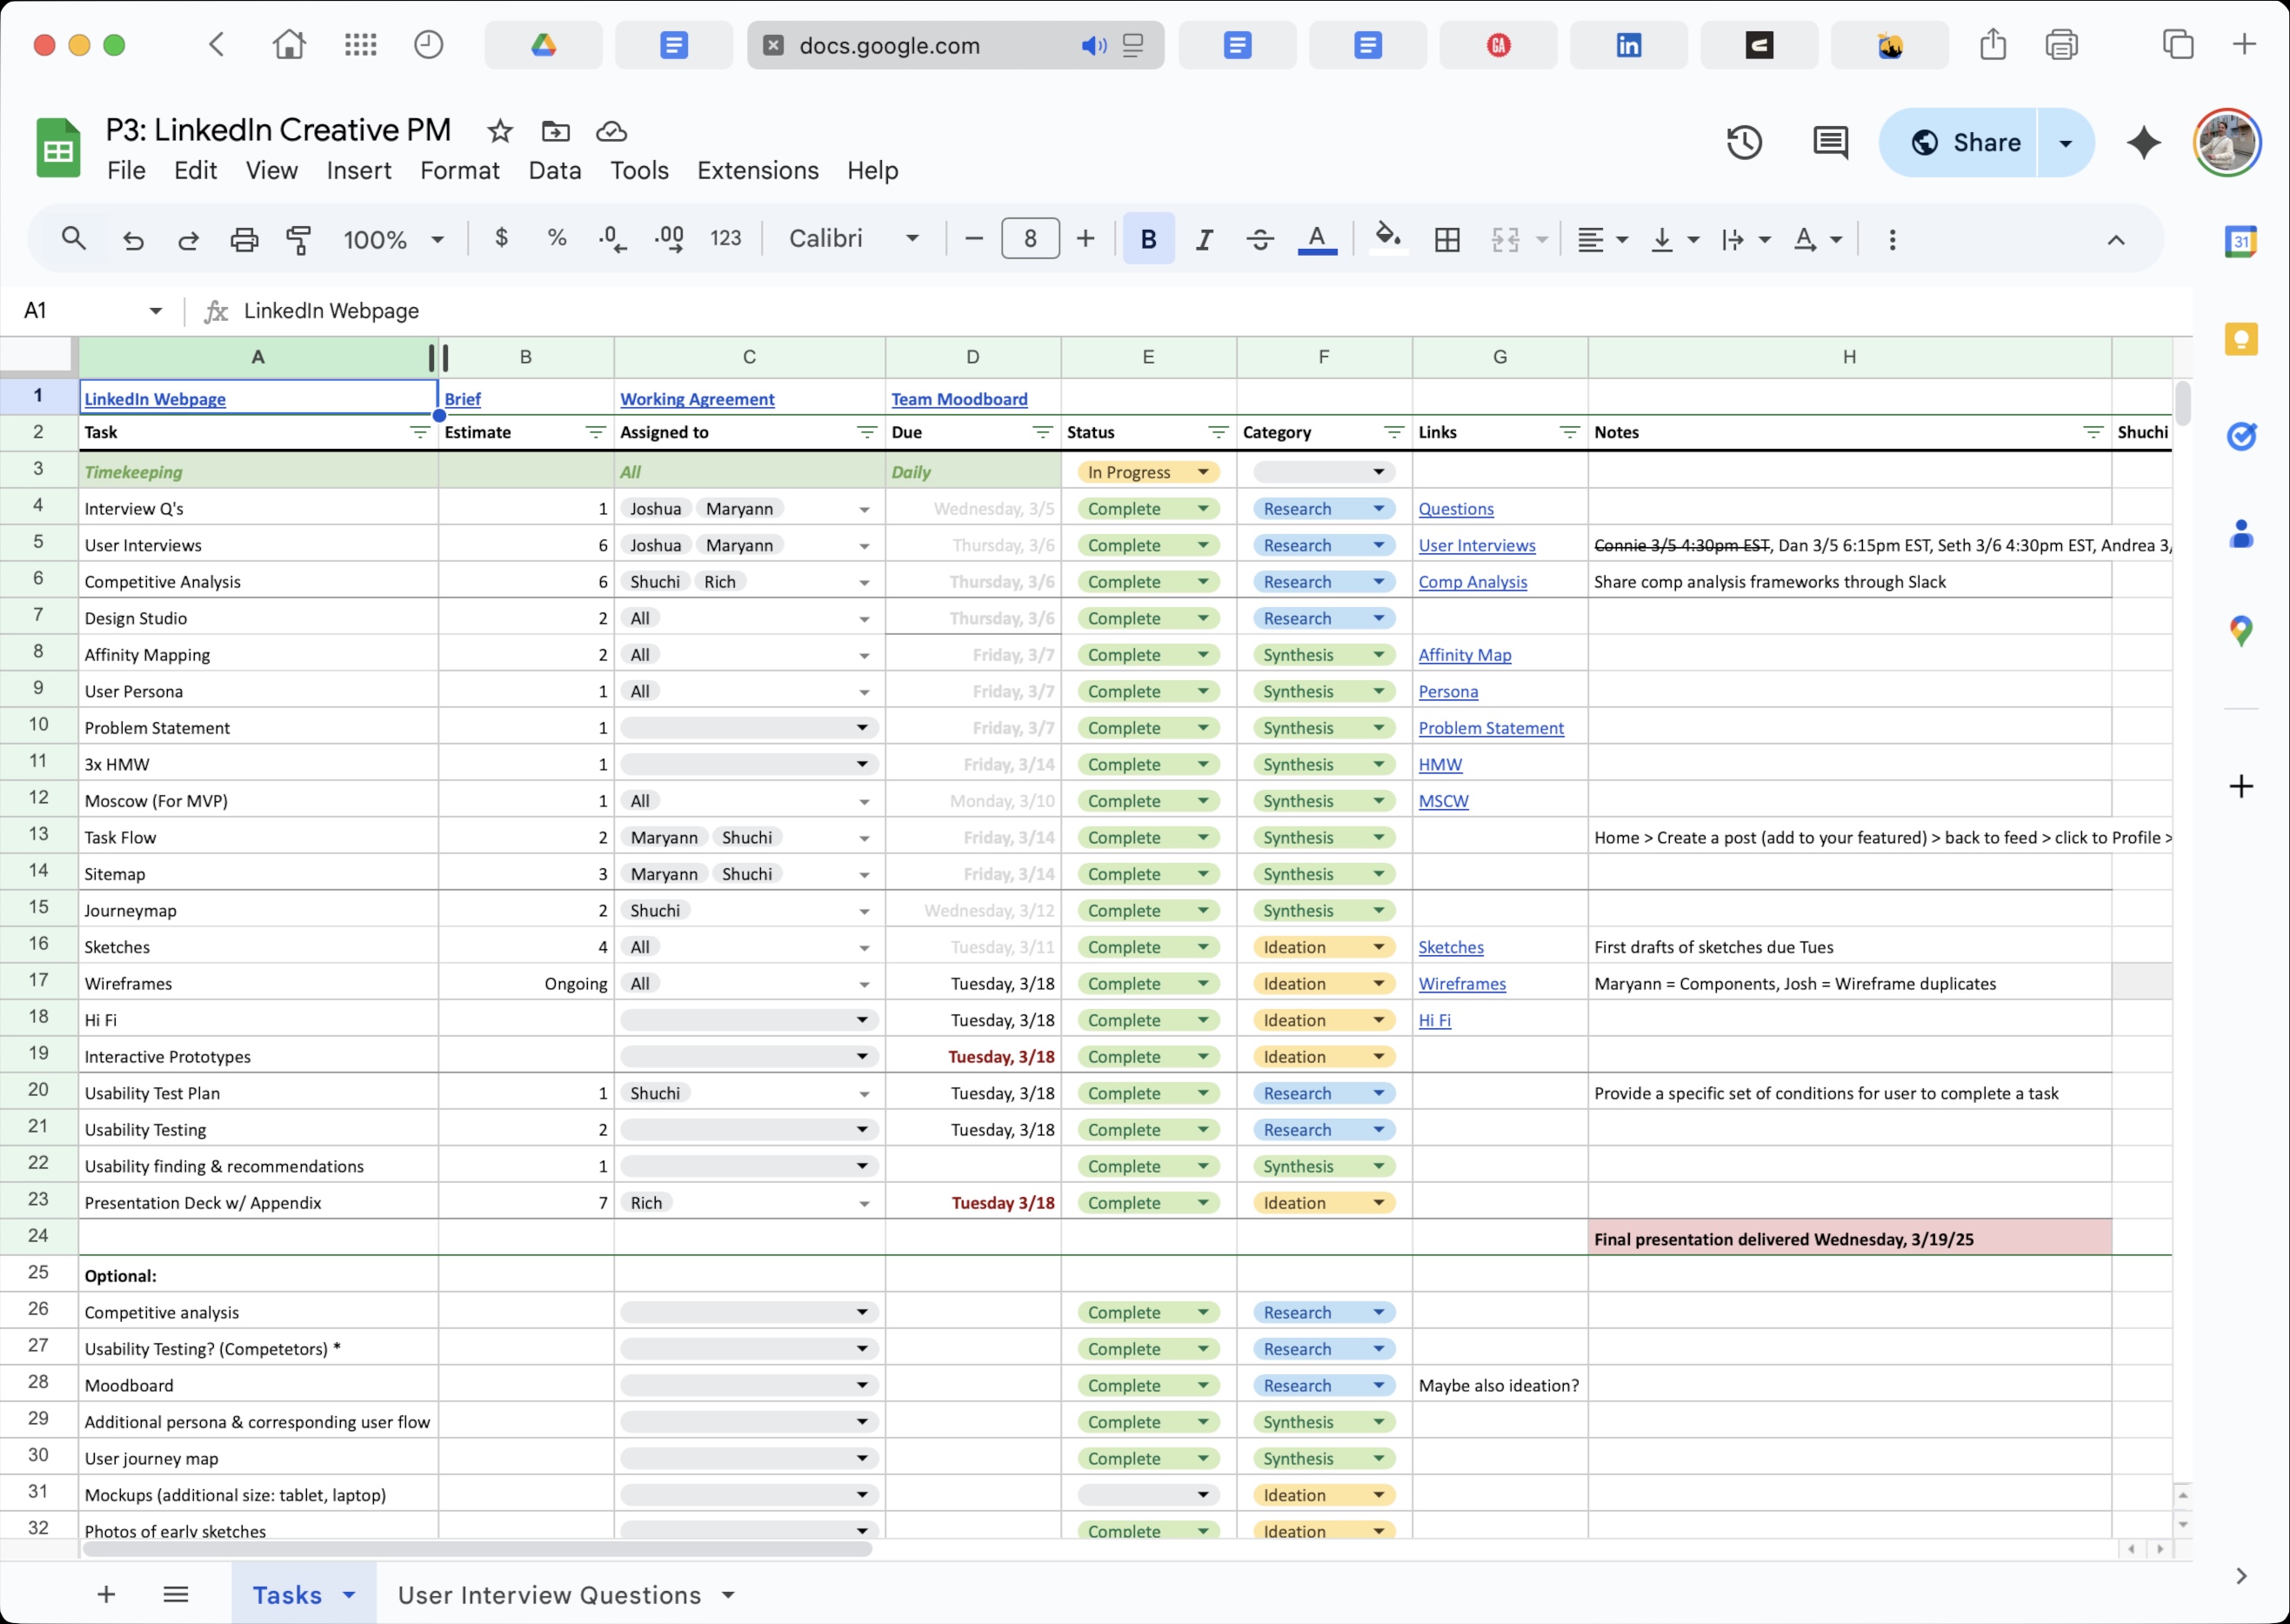Image resolution: width=2290 pixels, height=1624 pixels.
Task: Select the paint format tool
Action: pyautogui.click(x=299, y=240)
